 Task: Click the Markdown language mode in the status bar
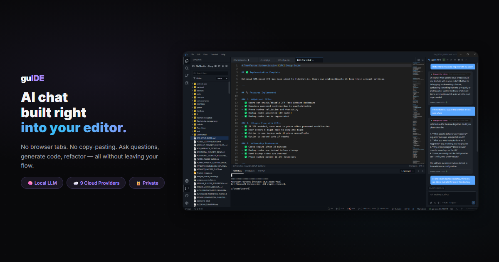[x=422, y=209]
